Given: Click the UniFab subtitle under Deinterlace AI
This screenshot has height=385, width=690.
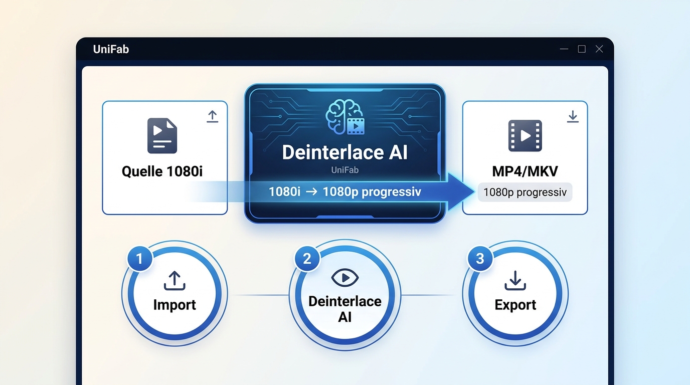Looking at the screenshot, I should pos(345,170).
